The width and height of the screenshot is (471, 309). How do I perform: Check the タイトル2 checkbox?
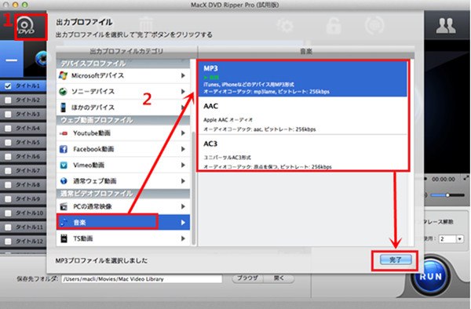coord(8,100)
